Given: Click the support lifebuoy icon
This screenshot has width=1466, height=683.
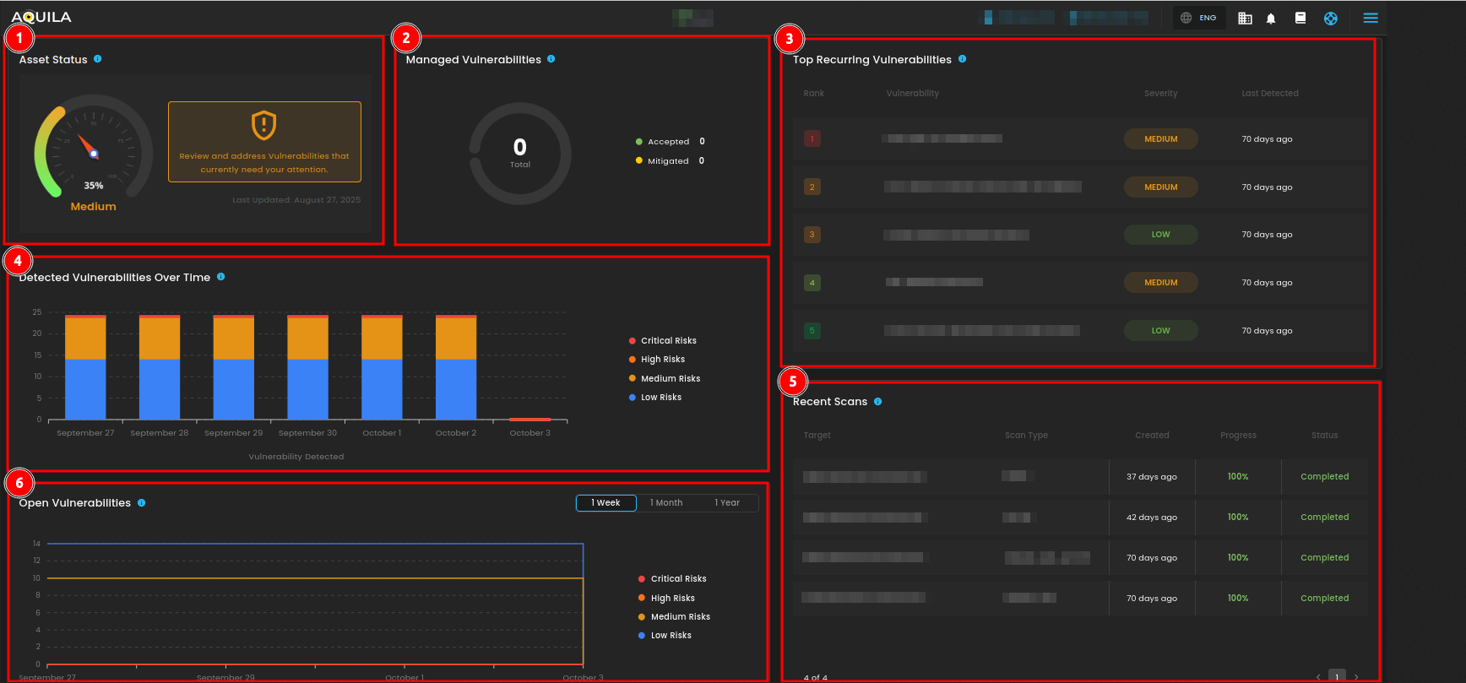Looking at the screenshot, I should [1331, 18].
